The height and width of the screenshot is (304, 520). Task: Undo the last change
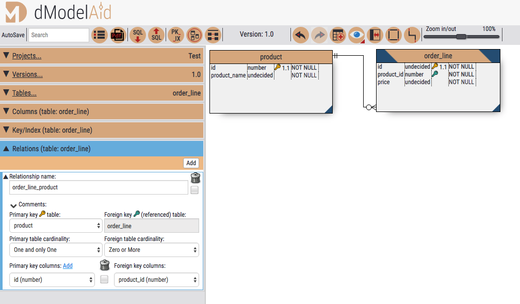[x=301, y=35]
